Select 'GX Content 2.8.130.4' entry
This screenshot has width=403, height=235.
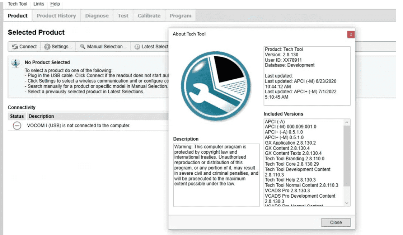click(287, 148)
